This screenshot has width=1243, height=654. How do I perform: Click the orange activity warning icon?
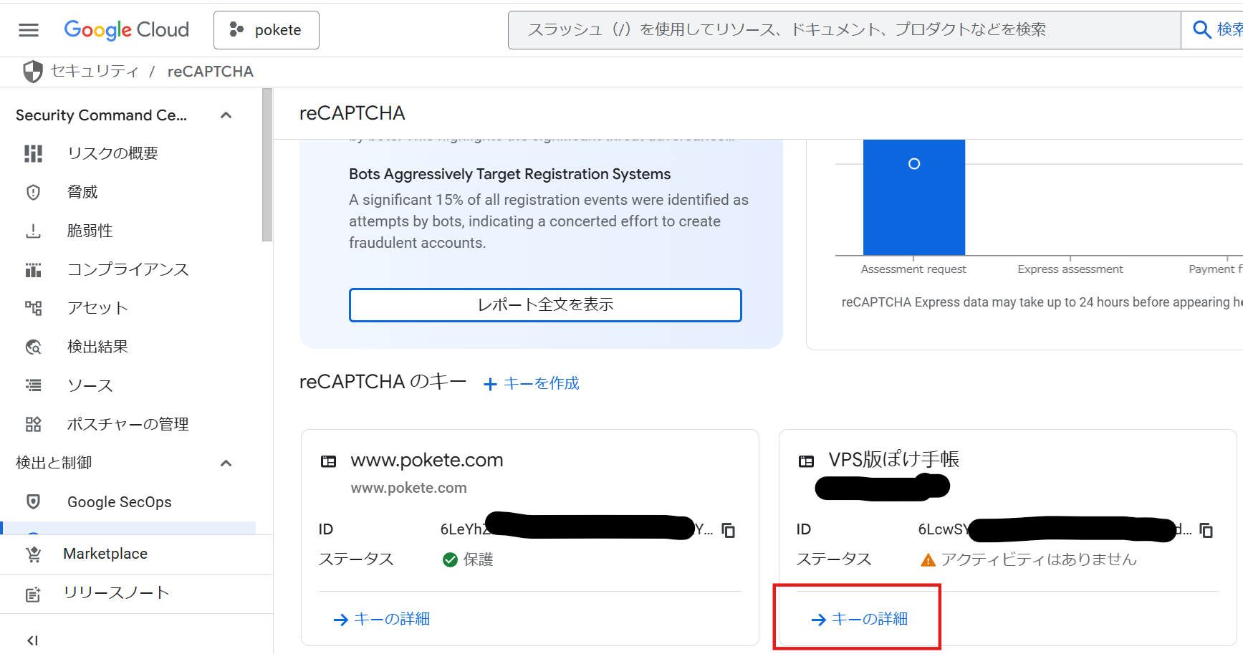click(928, 560)
